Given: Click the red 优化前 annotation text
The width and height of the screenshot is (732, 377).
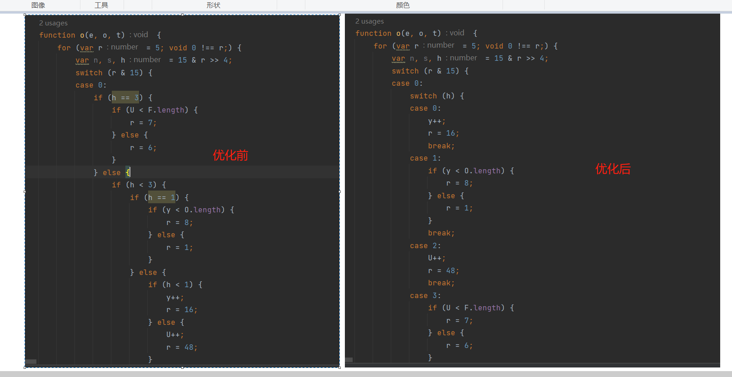Looking at the screenshot, I should point(231,156).
